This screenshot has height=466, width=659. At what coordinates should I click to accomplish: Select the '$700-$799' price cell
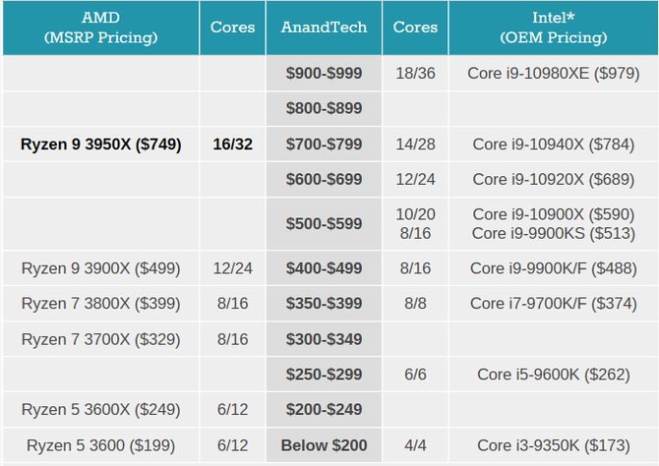click(x=324, y=145)
